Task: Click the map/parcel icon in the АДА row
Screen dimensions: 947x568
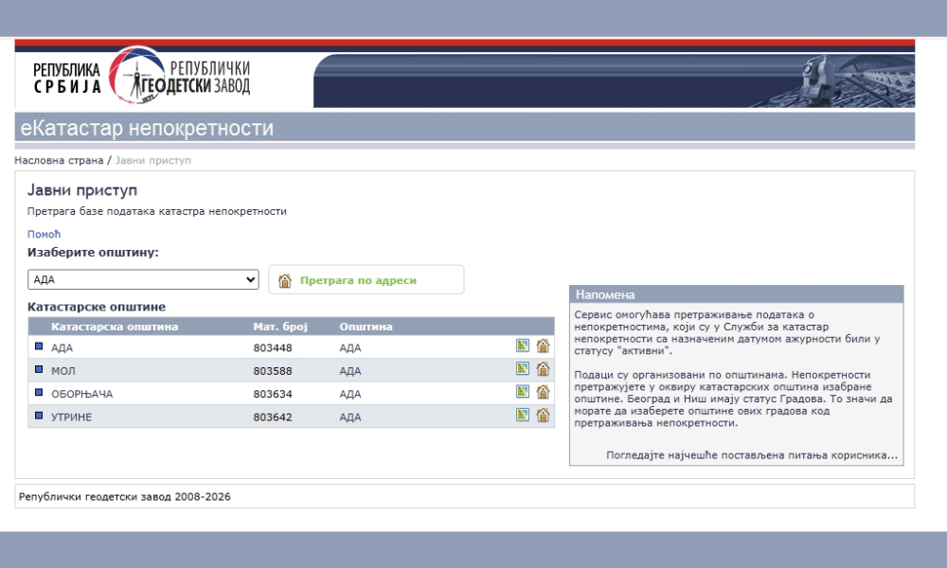Action: coord(522,346)
